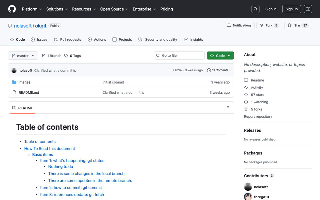Jump to 'Item 3: references update: git fetch'
This screenshot has height=200, width=320.
72,194
